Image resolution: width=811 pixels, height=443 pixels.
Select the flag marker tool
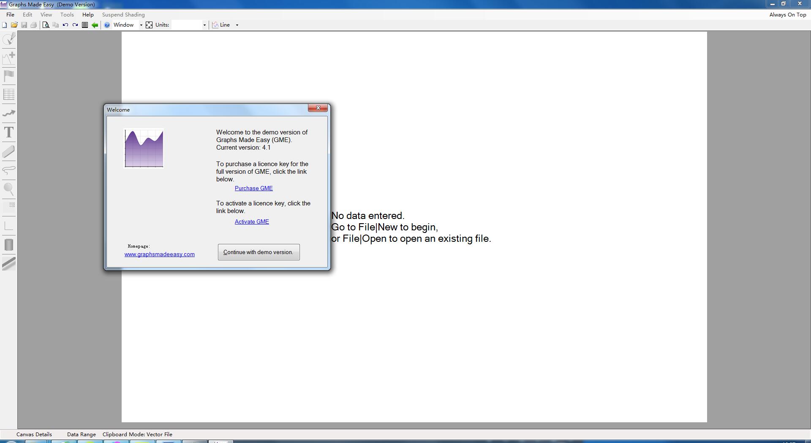coord(9,76)
